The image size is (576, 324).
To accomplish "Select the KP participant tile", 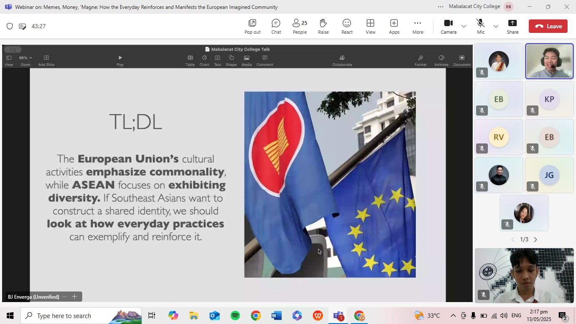I will pos(549,99).
